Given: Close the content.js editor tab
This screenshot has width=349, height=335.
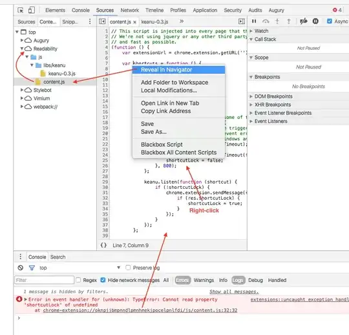Looking at the screenshot, I should (x=134, y=22).
